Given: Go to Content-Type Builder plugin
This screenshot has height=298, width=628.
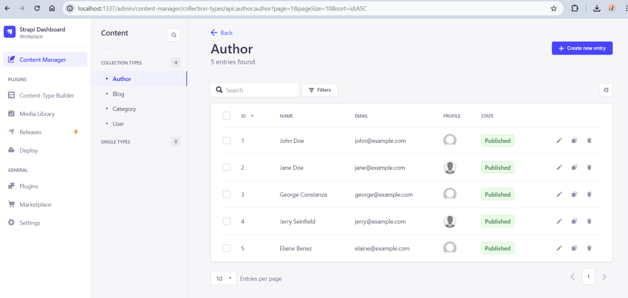Looking at the screenshot, I should coord(47,95).
